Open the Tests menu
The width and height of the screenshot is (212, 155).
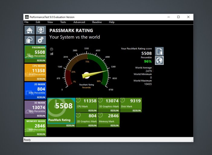(x=63, y=22)
